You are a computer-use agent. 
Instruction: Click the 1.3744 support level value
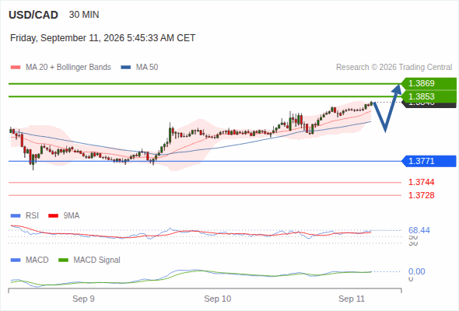pos(421,182)
